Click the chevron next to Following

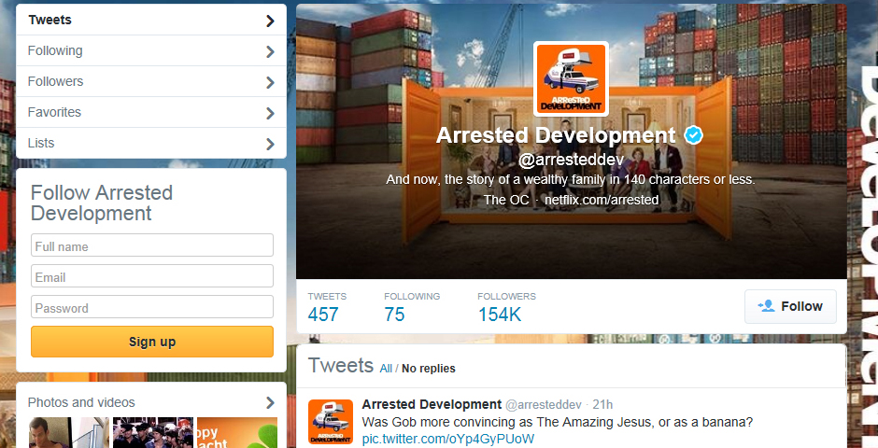pyautogui.click(x=271, y=51)
